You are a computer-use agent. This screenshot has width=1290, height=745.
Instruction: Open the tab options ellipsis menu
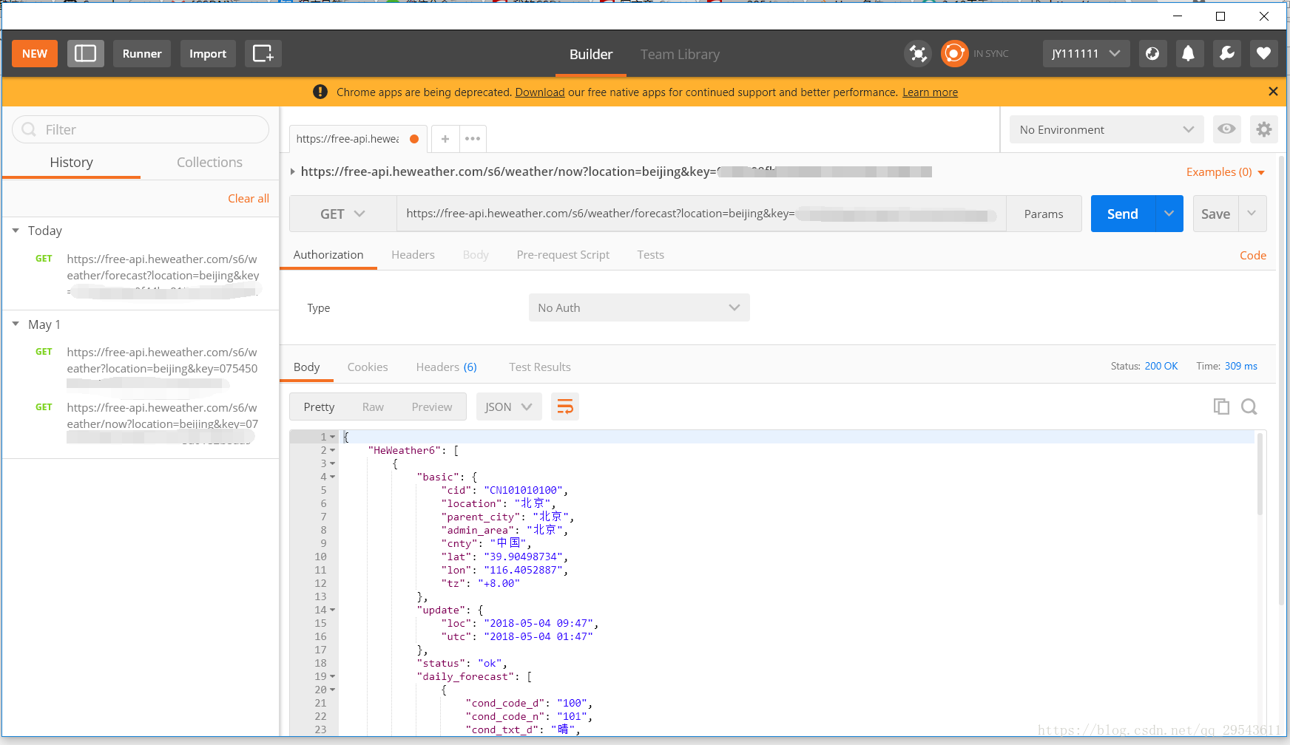click(473, 138)
